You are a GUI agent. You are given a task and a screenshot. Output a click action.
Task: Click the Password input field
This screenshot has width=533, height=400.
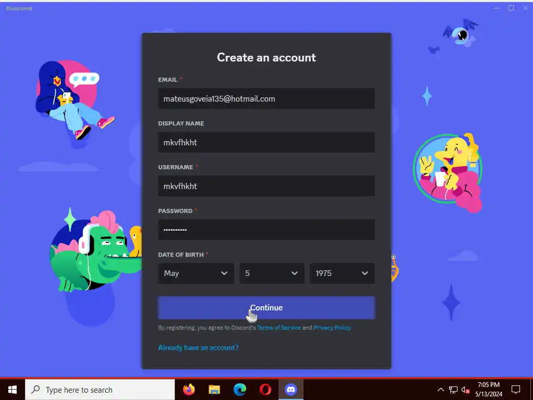pos(266,230)
